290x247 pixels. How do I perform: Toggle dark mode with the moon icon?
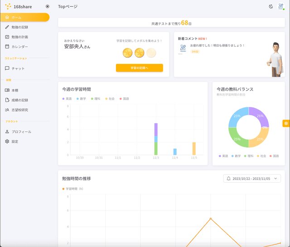pyautogui.click(x=271, y=7)
